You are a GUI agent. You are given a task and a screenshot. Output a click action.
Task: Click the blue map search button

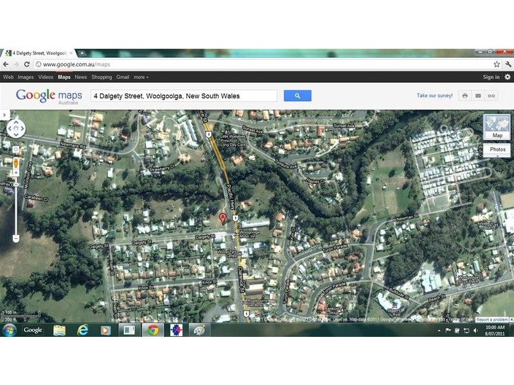(x=297, y=96)
